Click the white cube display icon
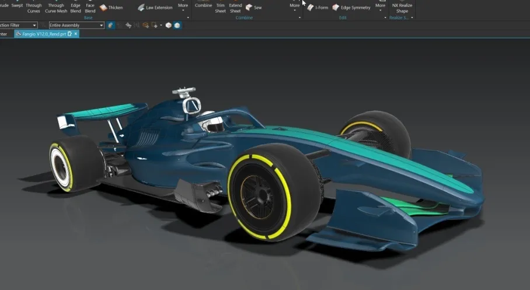The height and width of the screenshot is (290, 530). click(168, 25)
